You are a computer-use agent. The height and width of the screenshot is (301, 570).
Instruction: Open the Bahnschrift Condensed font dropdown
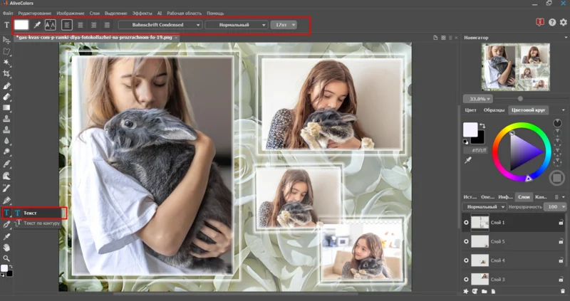point(160,25)
